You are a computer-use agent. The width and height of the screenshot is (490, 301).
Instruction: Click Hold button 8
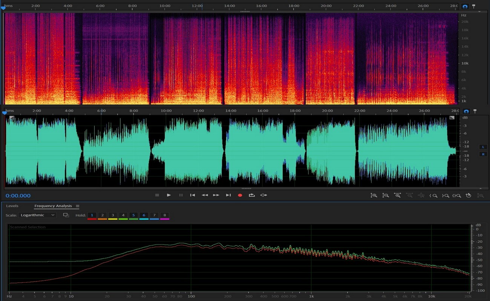(164, 215)
